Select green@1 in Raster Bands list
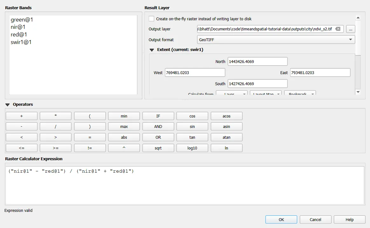 click(x=22, y=20)
